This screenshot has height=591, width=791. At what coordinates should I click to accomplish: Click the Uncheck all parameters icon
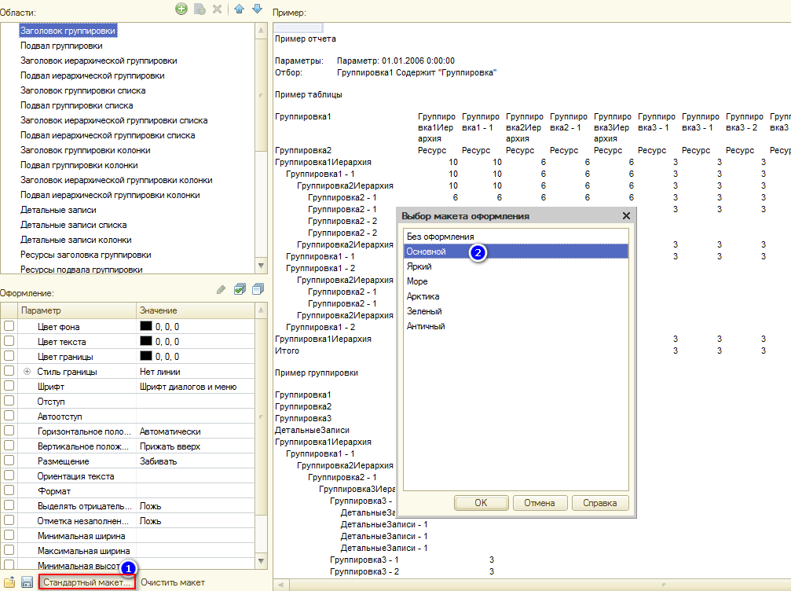[258, 290]
